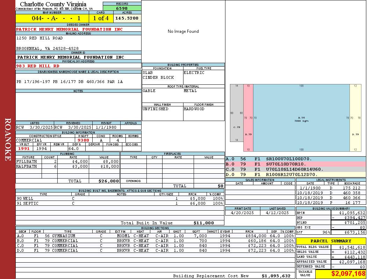Select the blue gymnasium section A.56 in sketch
367x279 pixels.
(301, 118)
